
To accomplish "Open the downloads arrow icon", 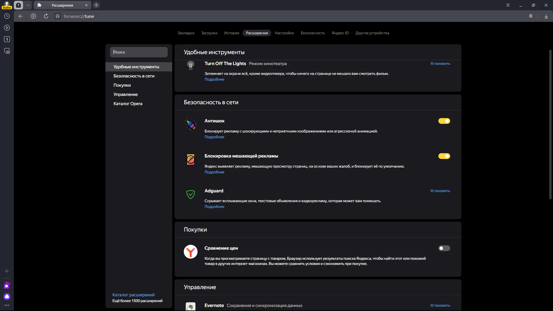I will click(546, 16).
